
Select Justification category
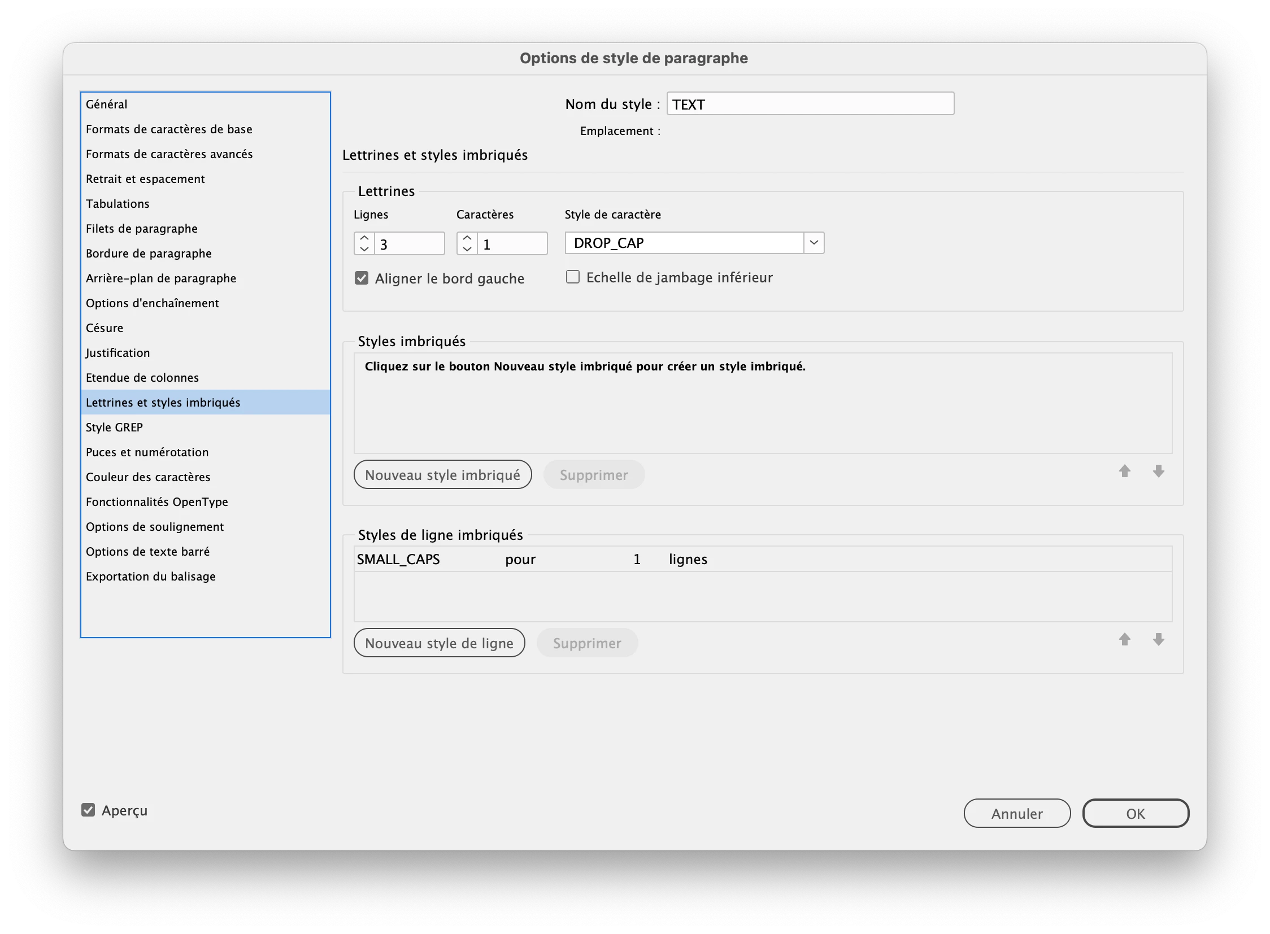tap(205, 353)
